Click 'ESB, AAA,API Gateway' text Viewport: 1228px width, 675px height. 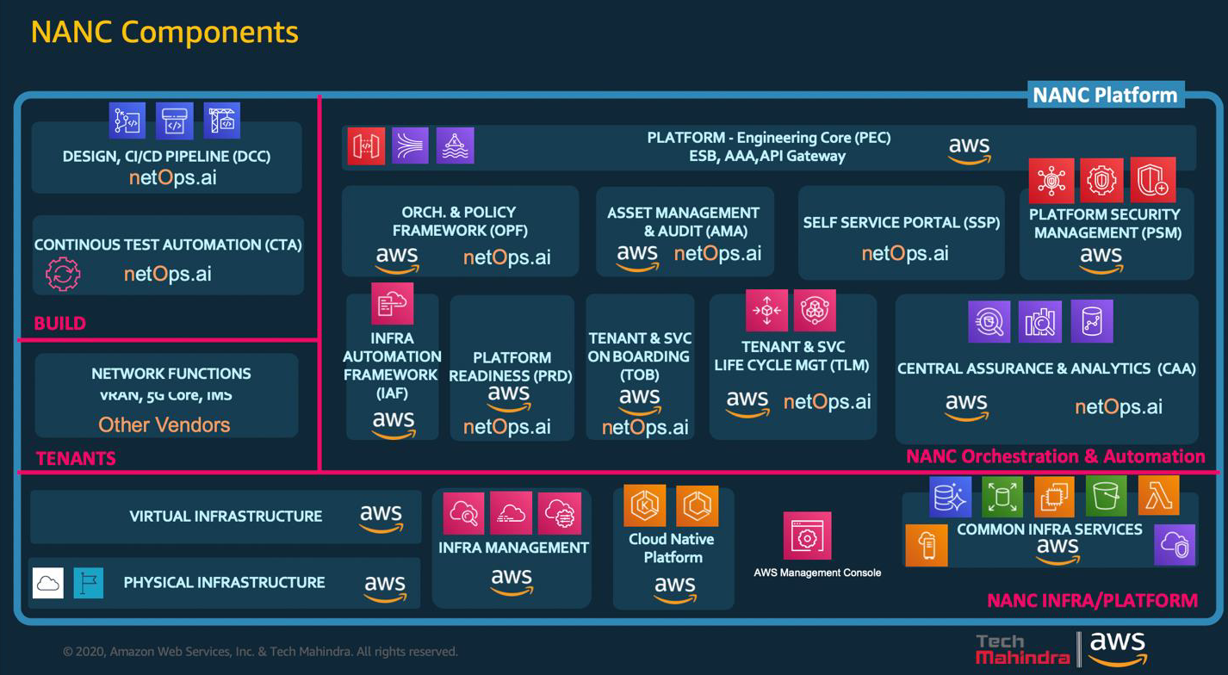point(767,156)
